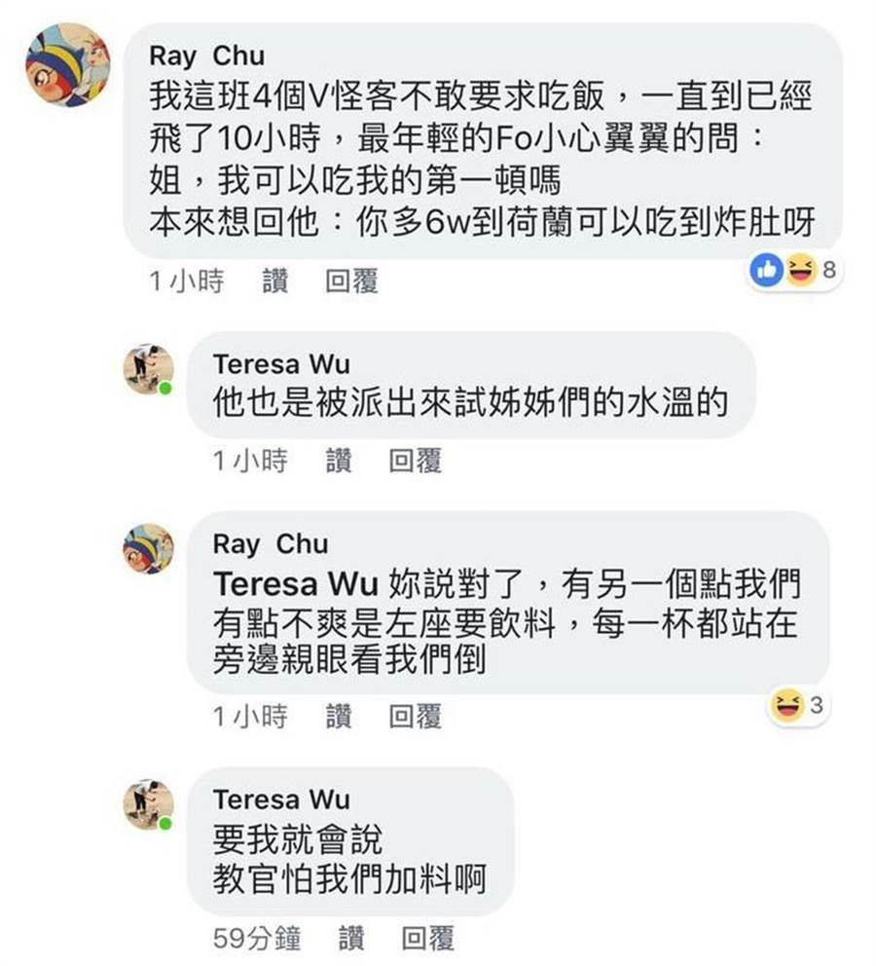Open Teresa Wu's avatar on her first reply
This screenshot has height=966, width=876.
pyautogui.click(x=148, y=369)
